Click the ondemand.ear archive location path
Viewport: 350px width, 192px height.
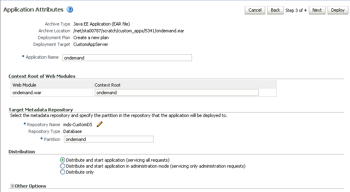point(129,31)
